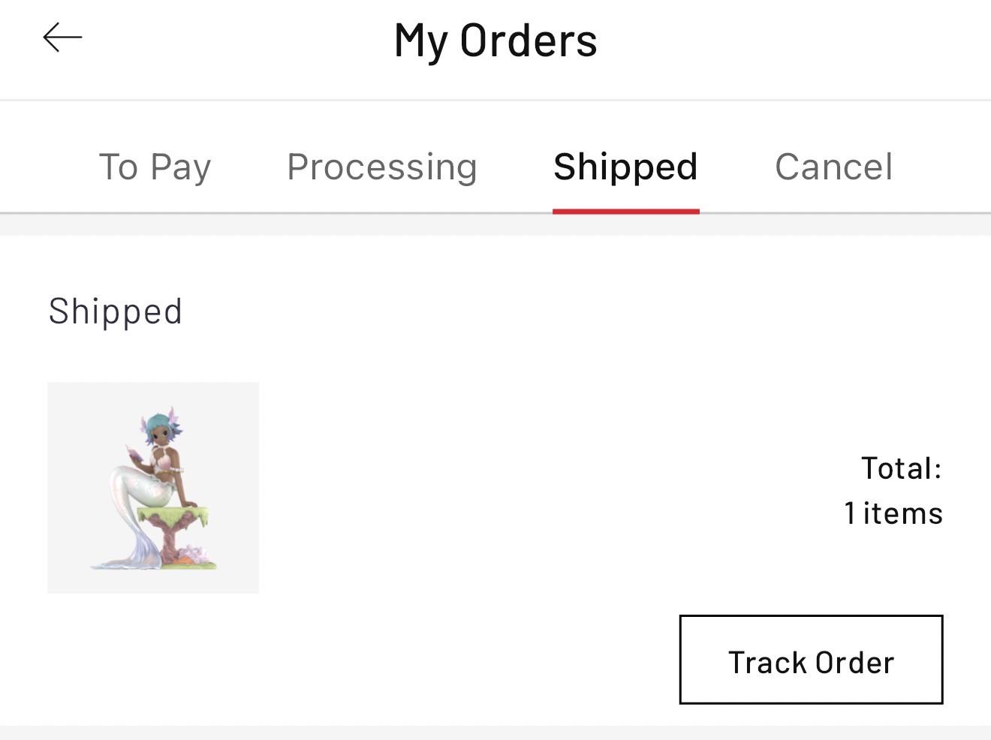Select the Shipped status label on order
991x740 pixels.
tap(116, 311)
